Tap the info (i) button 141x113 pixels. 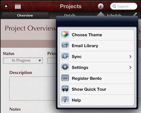point(100,6)
